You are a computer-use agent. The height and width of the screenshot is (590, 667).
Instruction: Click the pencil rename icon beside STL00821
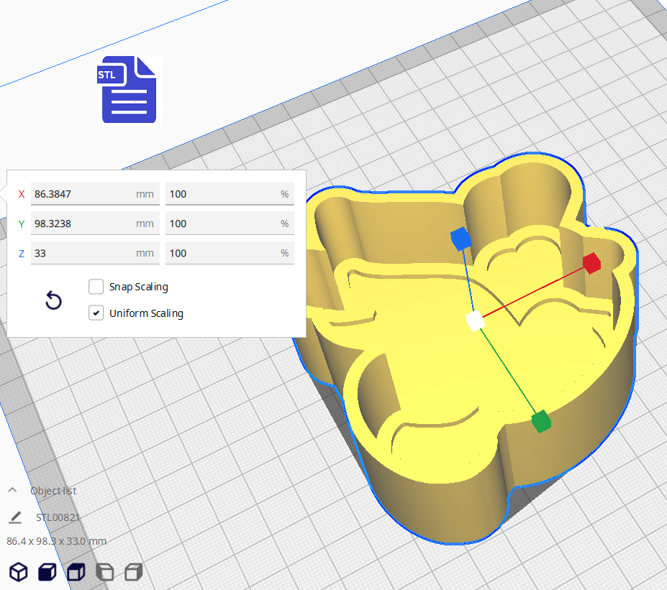[x=15, y=517]
